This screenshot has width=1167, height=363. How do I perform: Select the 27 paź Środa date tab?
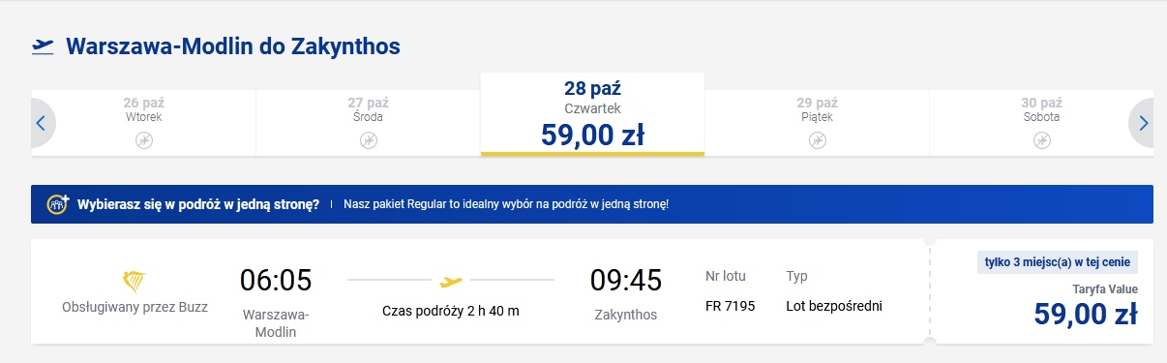[369, 122]
